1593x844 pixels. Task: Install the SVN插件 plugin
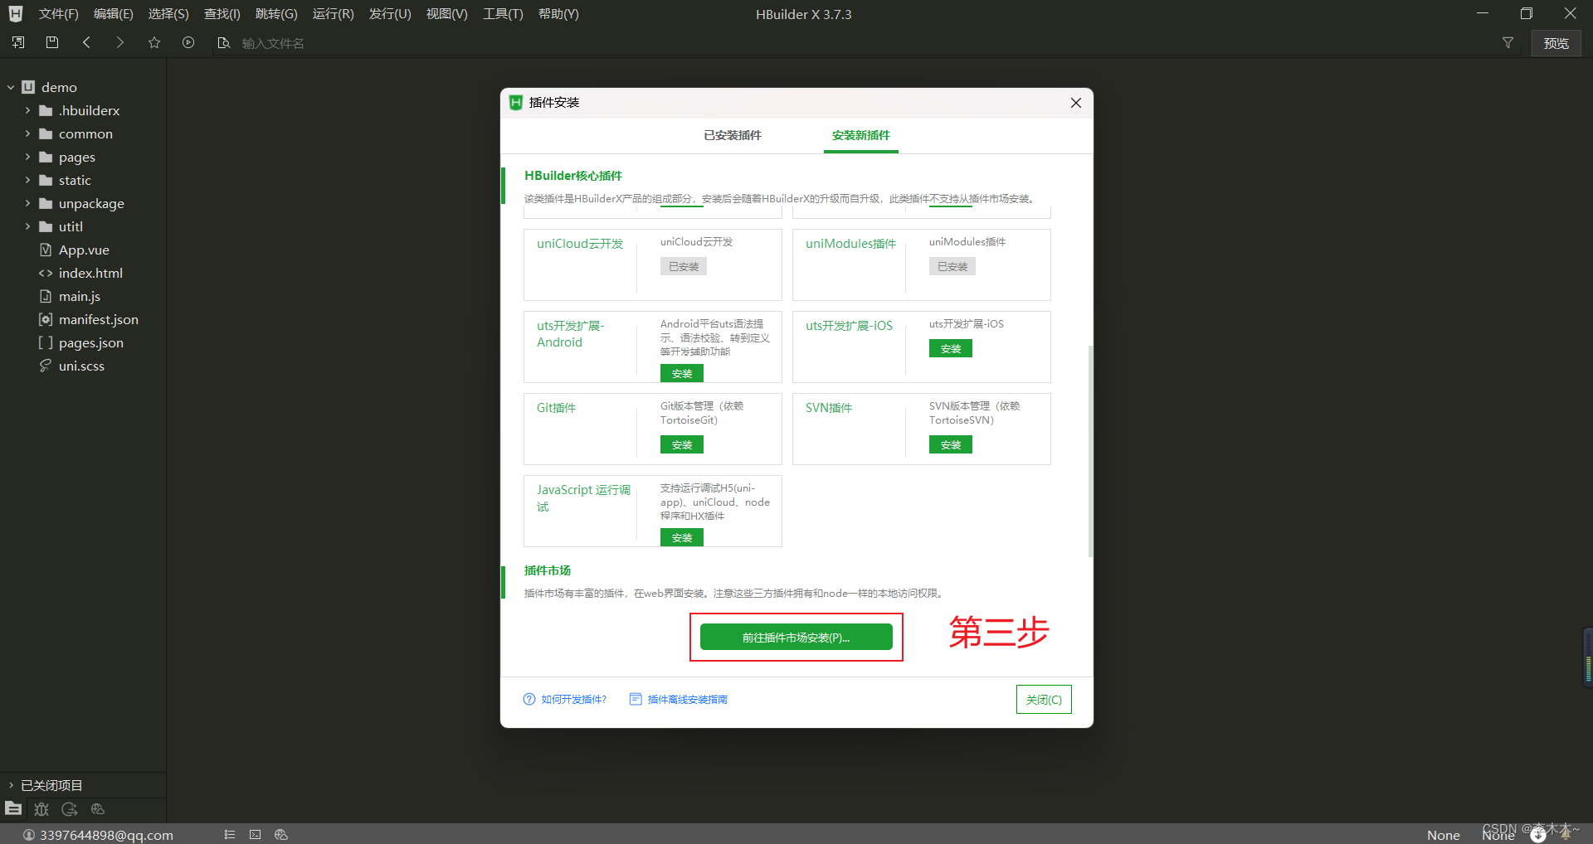(x=951, y=444)
